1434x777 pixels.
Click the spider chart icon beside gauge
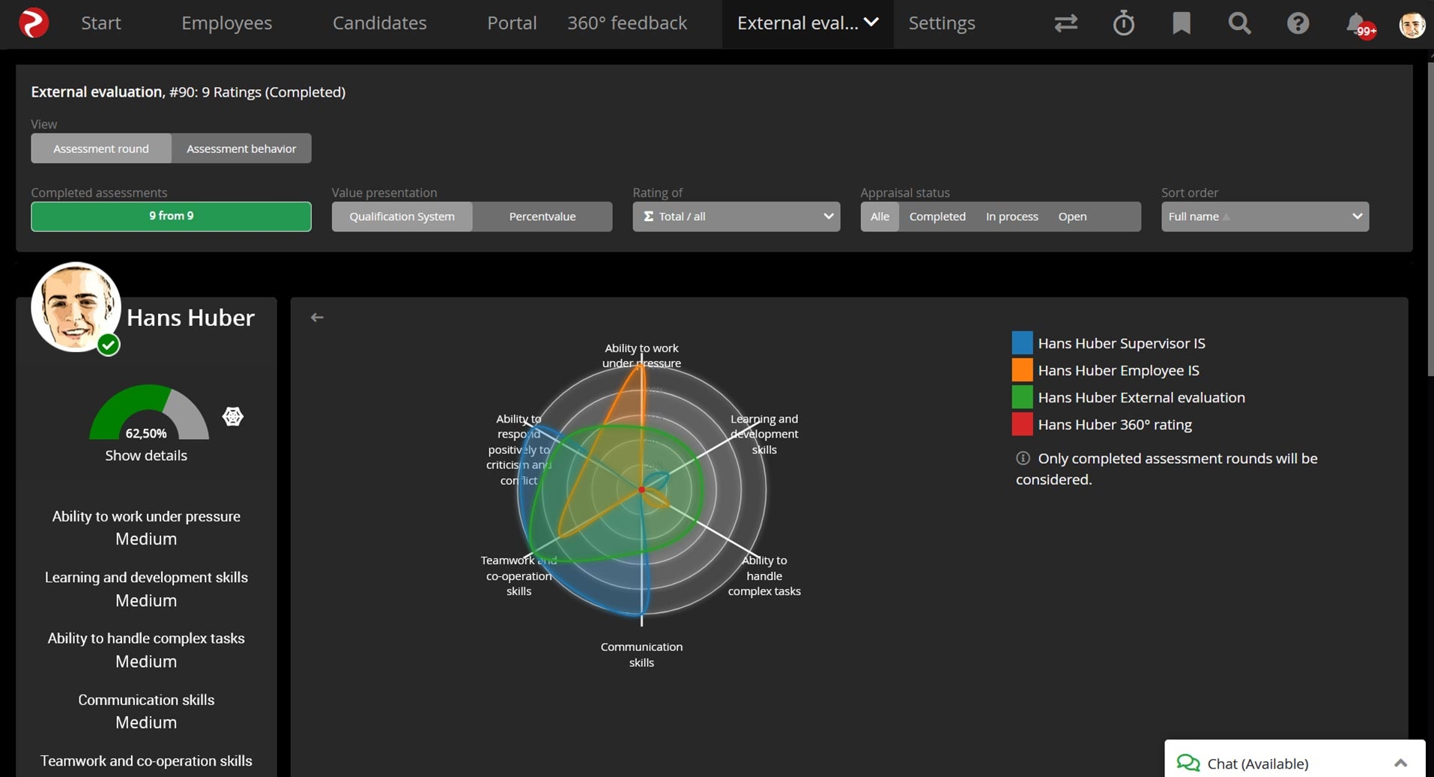(233, 417)
